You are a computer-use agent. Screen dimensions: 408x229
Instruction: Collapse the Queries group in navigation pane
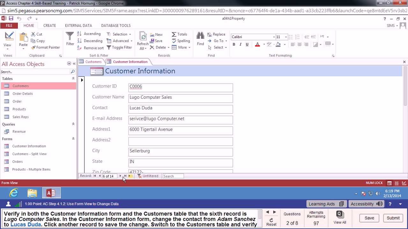tap(73, 124)
